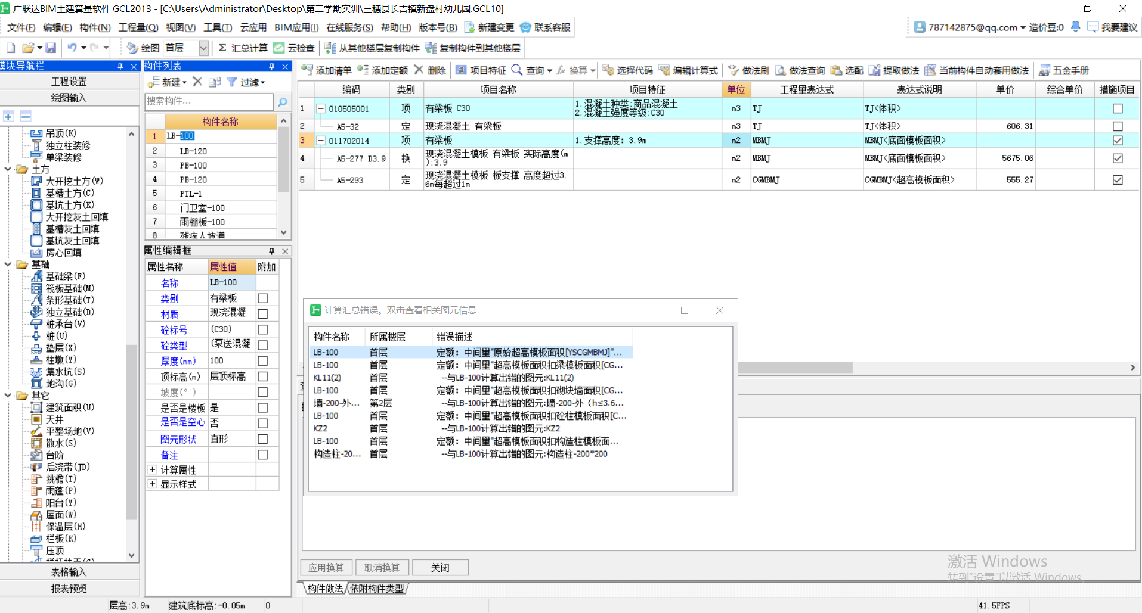The height and width of the screenshot is (613, 1142).
Task: Open the 绘图 drawing tool
Action: [143, 48]
